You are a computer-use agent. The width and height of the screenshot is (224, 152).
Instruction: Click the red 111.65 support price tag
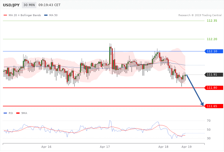pyautogui.click(x=214, y=106)
